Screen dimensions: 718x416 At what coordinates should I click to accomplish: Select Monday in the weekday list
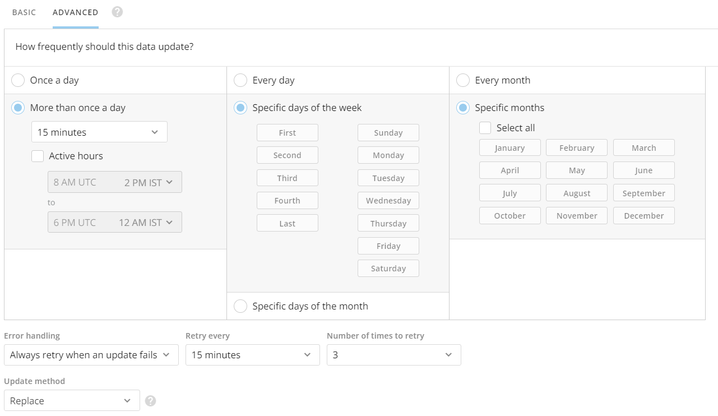coord(388,155)
